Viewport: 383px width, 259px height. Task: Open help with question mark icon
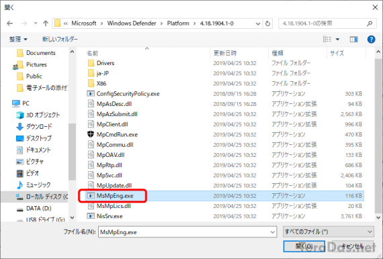371,39
